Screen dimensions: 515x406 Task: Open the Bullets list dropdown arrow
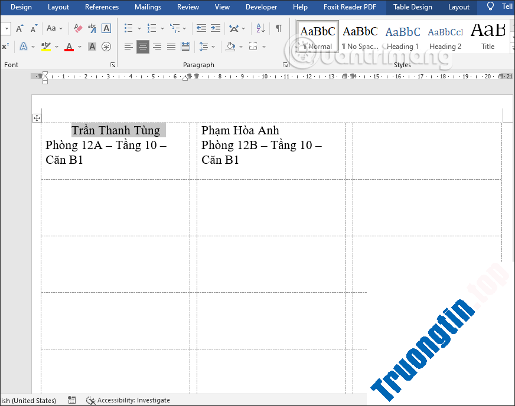139,28
